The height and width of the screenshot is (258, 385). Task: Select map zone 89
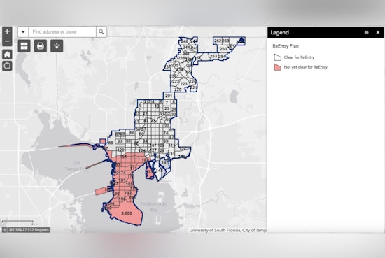120,141
